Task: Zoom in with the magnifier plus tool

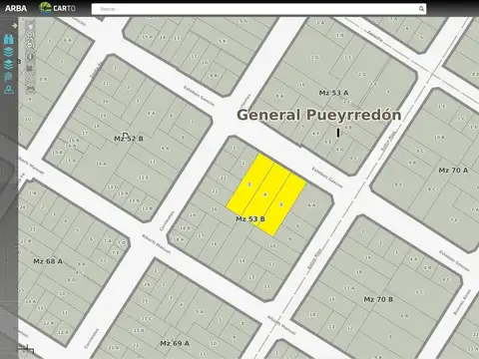Action: point(30,35)
